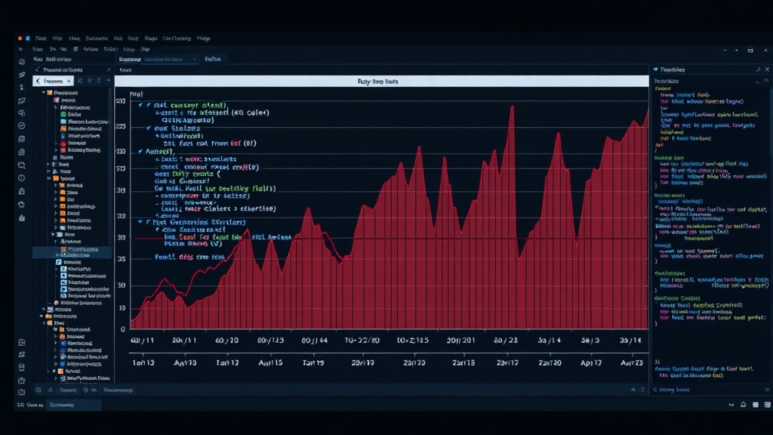Select the monitor-with-magnifier icon in the left activity strip

point(22,165)
